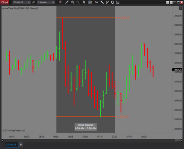Toggle the F button at chart corner
The width and height of the screenshot is (184, 149).
[180, 8]
